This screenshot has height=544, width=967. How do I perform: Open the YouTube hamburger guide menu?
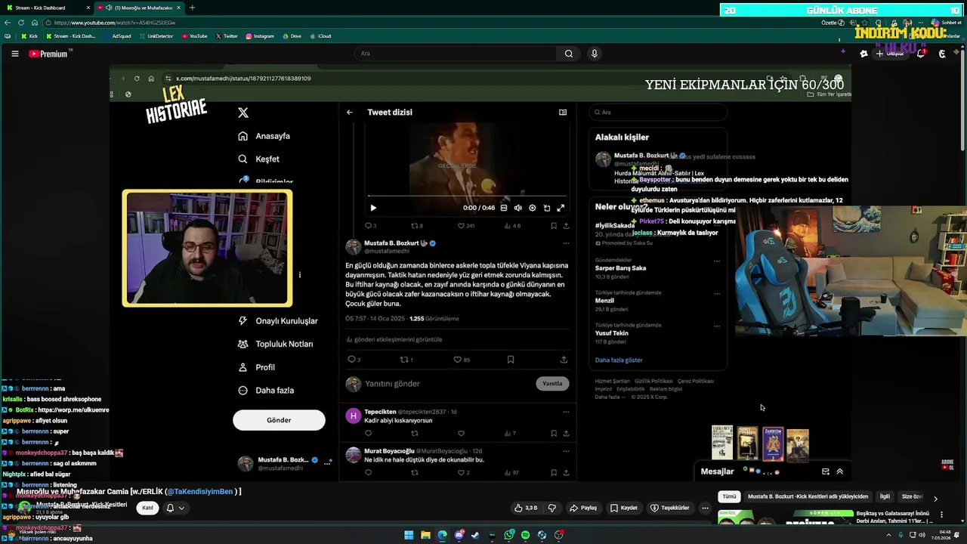14,54
